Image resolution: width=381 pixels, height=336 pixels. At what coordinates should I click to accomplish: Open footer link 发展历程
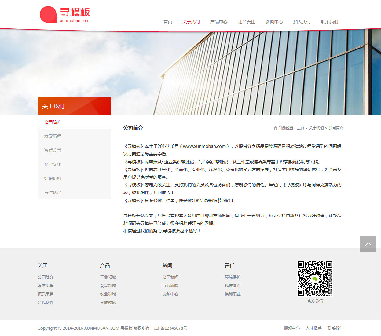[46, 286]
